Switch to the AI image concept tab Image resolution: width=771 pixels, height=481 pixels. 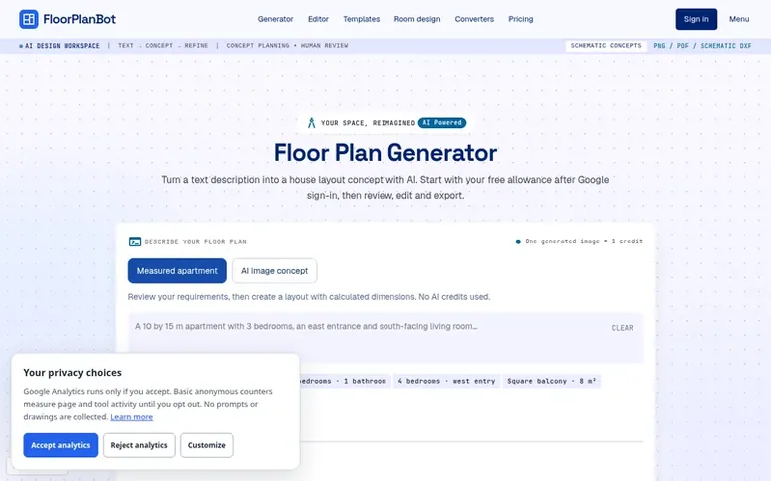coord(274,271)
